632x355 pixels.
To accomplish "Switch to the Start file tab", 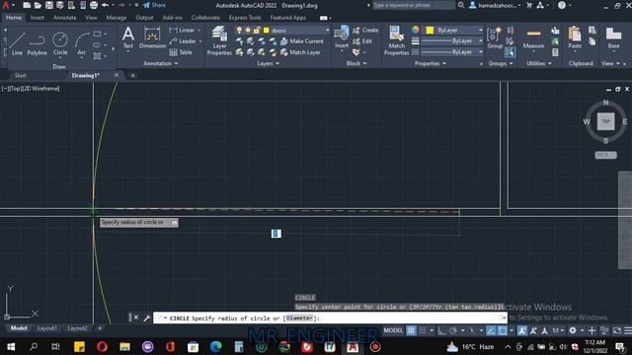I will click(20, 75).
